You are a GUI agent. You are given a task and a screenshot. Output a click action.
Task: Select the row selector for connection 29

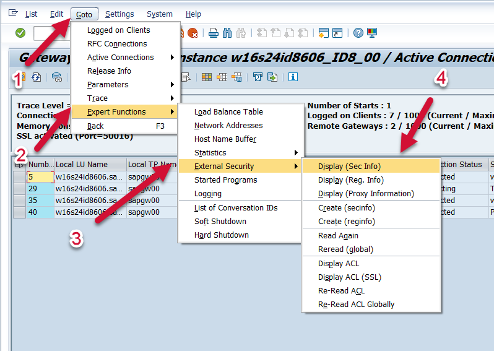[x=19, y=189]
